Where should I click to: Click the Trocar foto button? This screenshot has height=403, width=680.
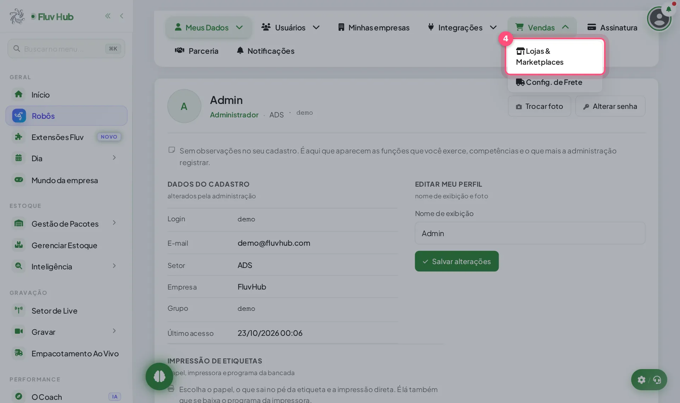[x=539, y=106]
